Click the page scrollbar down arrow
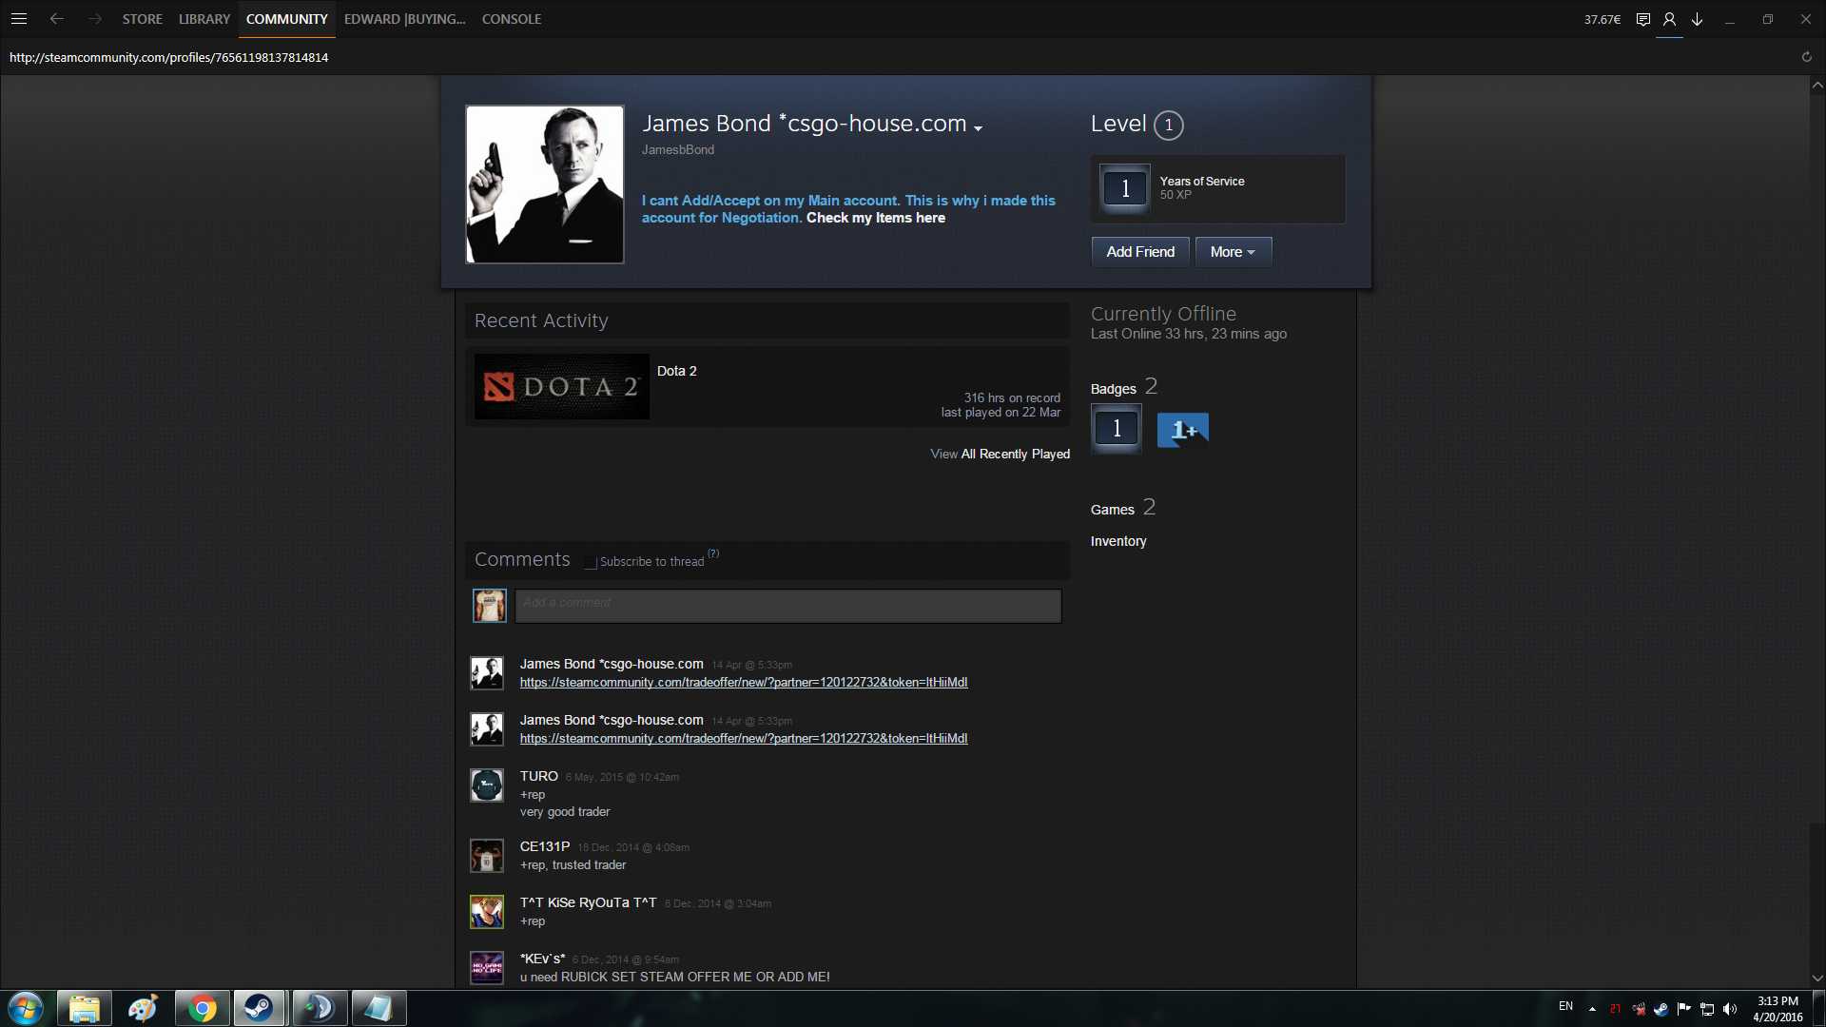This screenshot has width=1826, height=1027. (1817, 978)
